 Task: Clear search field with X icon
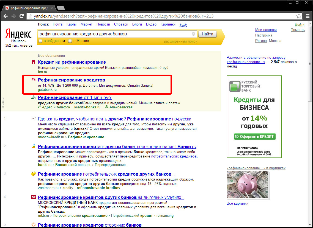[x=193, y=34]
